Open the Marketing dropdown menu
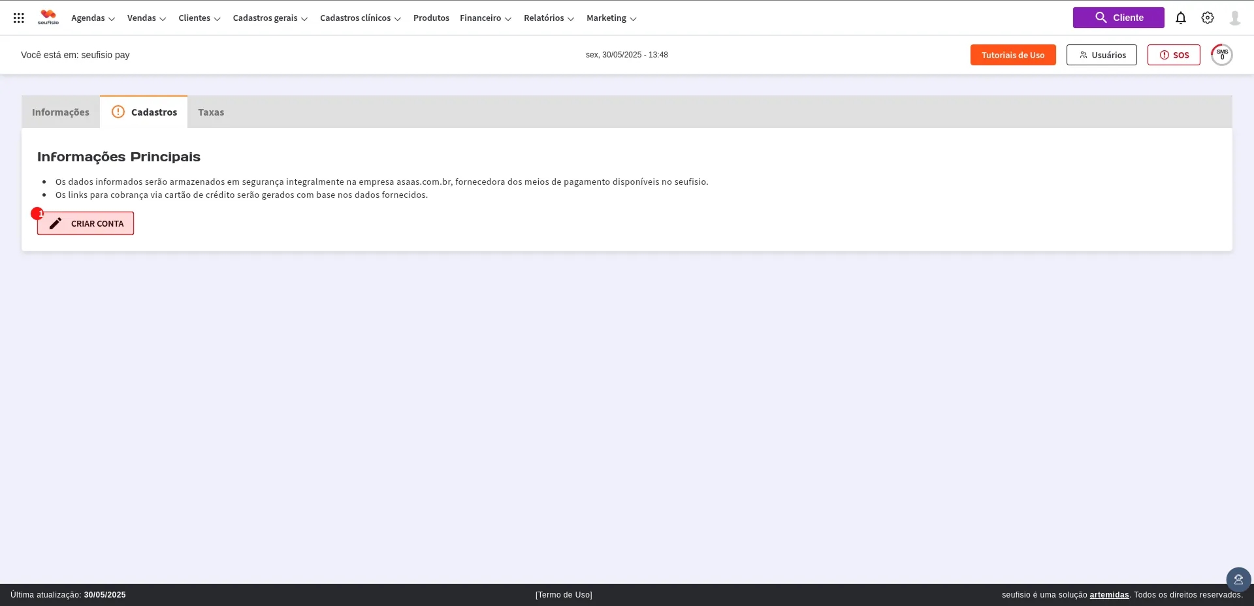This screenshot has height=606, width=1254. pos(611,18)
